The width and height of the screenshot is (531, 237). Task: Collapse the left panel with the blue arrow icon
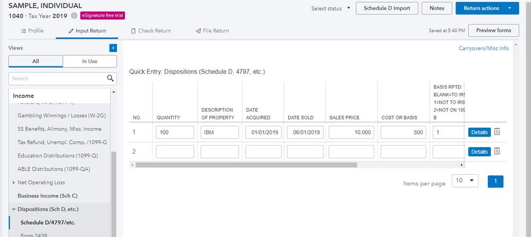coord(113,48)
